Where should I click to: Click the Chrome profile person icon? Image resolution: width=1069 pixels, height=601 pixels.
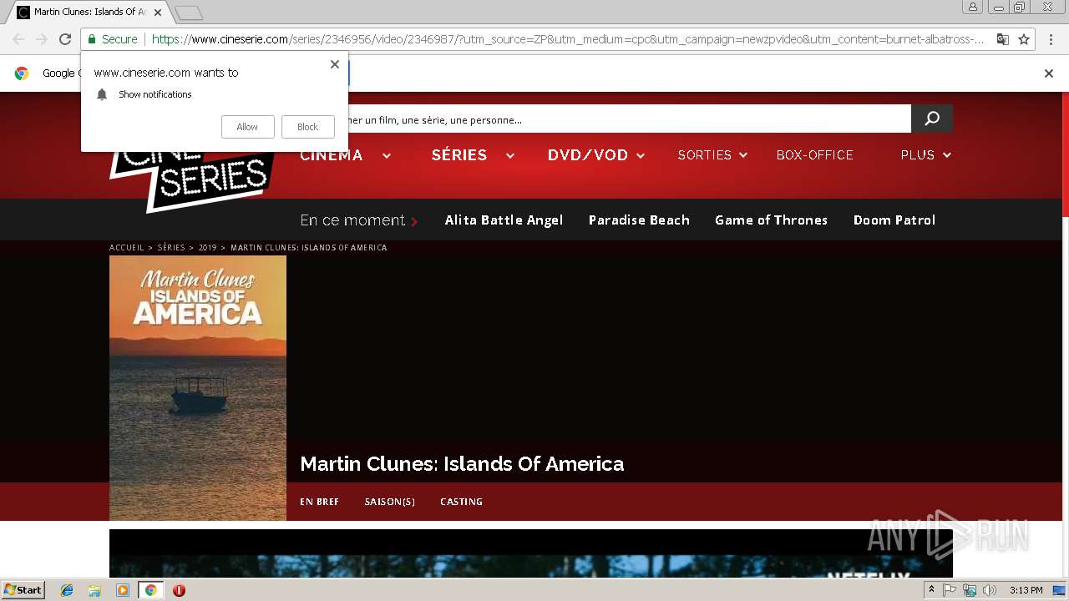(973, 7)
